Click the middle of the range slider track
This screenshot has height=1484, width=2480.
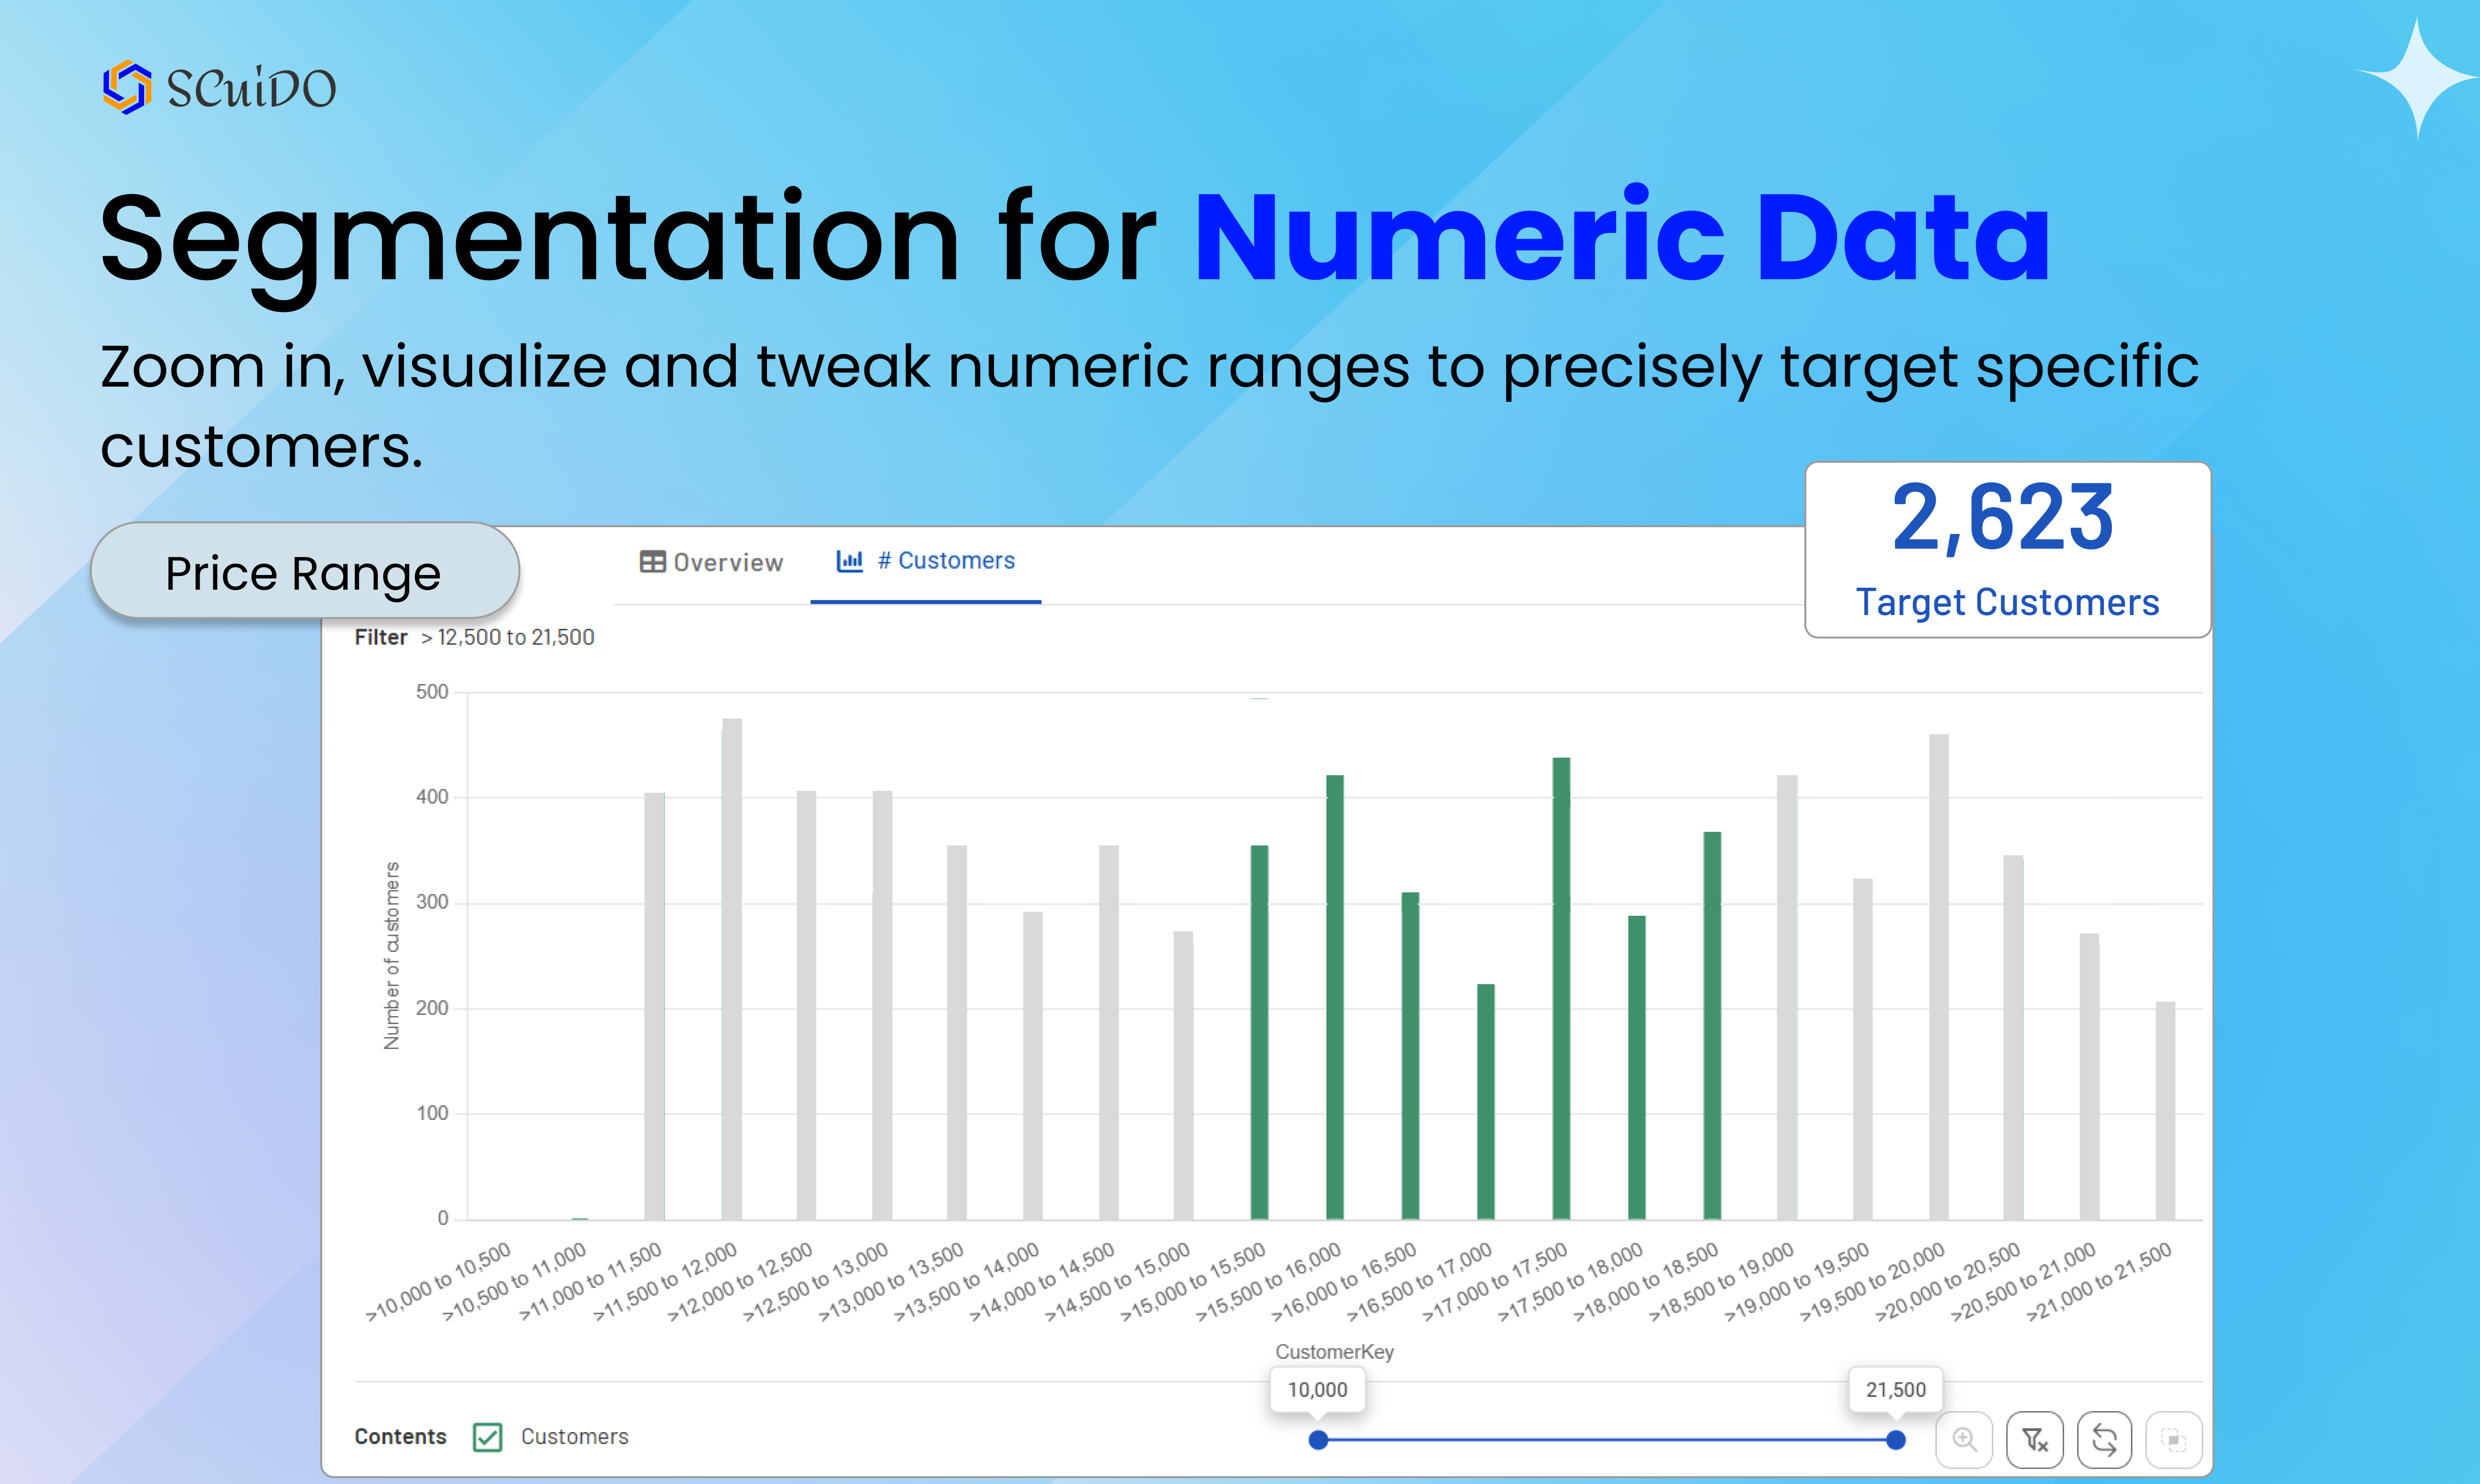[x=1607, y=1440]
